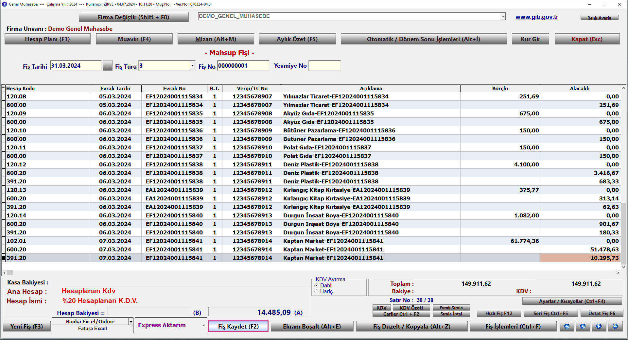Click Fiş İşlemleri (Ctrl+F)

[513, 326]
